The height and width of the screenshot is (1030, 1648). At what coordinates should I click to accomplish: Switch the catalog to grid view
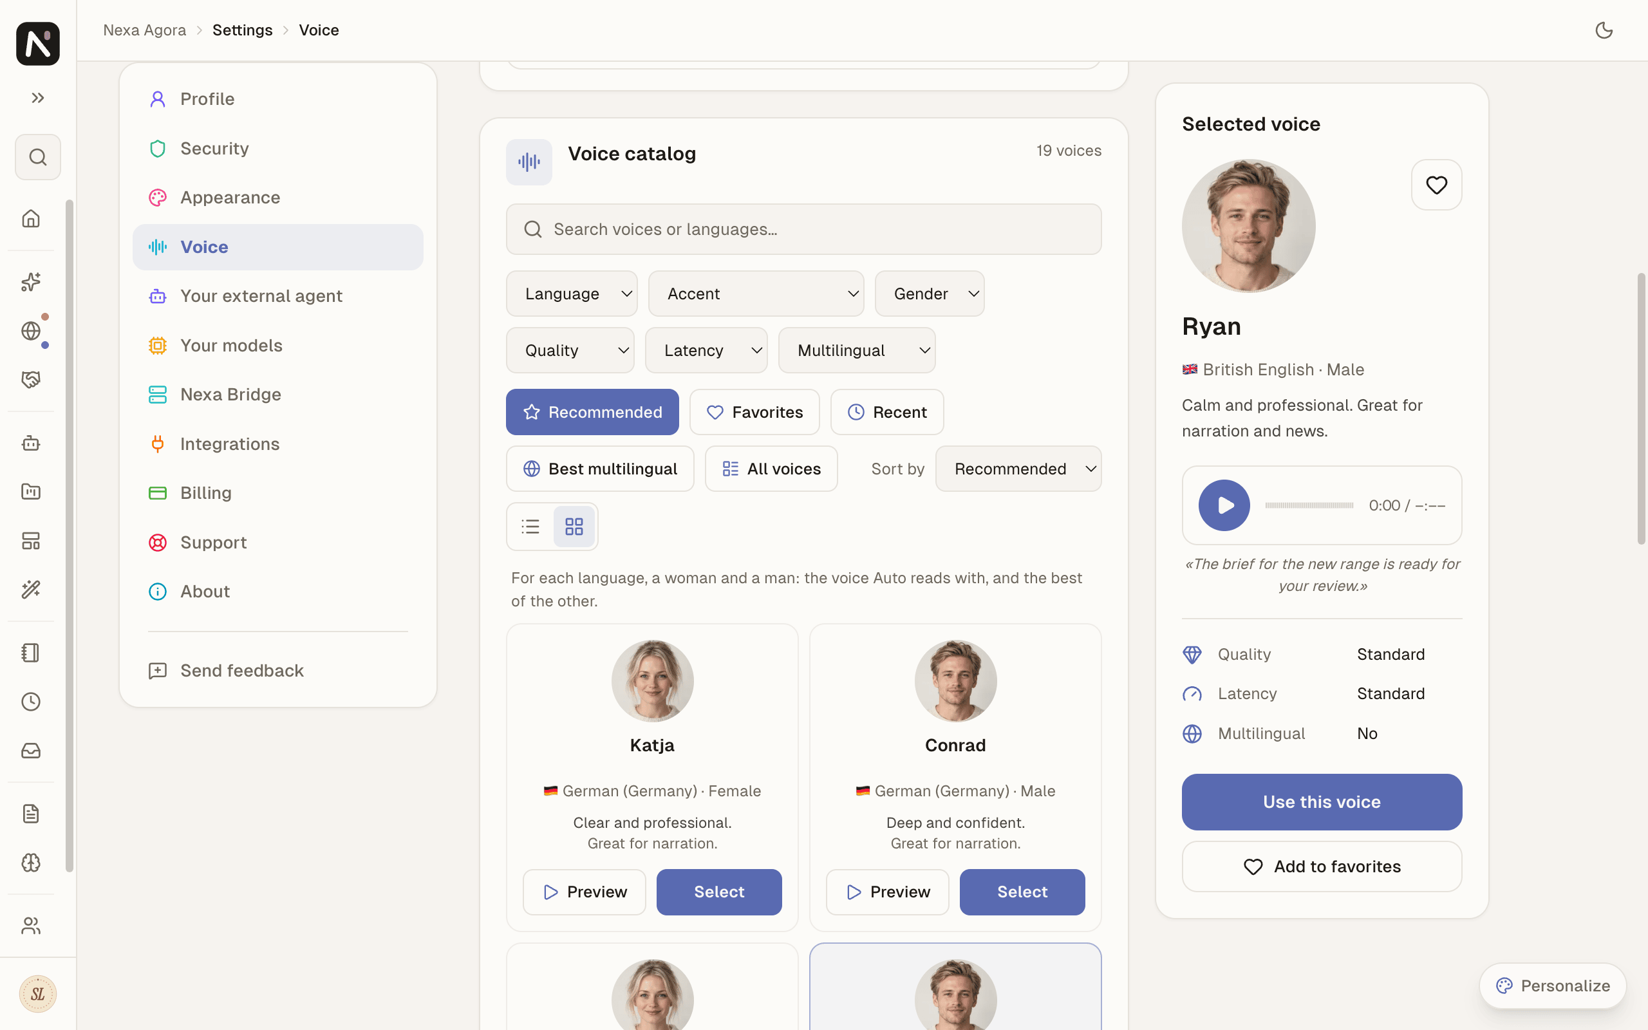pyautogui.click(x=574, y=527)
